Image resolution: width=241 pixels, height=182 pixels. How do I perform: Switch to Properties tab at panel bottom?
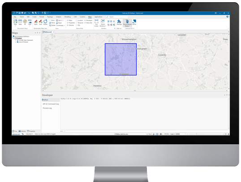tap(31, 131)
